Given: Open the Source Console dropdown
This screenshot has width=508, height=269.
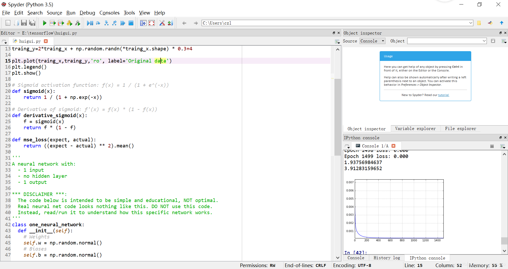Looking at the screenshot, I should 372,41.
